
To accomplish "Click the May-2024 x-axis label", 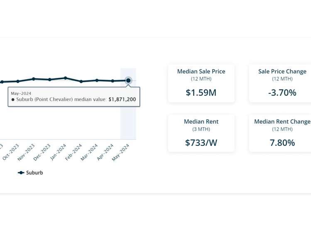I will click(x=122, y=152).
